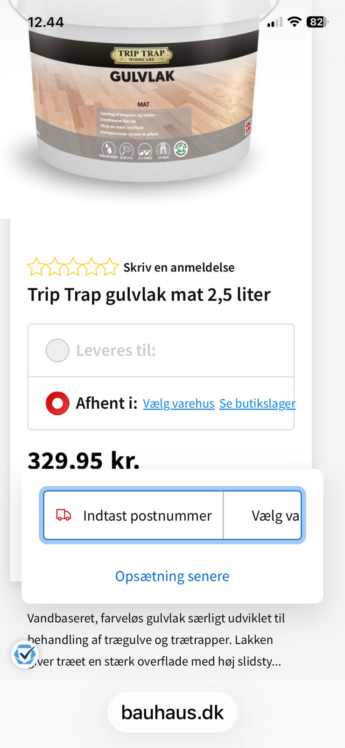The width and height of the screenshot is (345, 748).
Task: Open the Vælg va store selector
Action: tap(262, 515)
